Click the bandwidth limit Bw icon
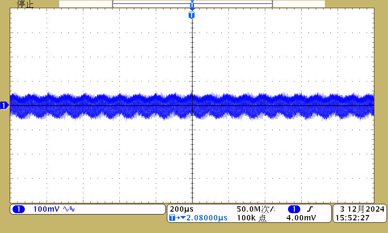 (69, 209)
